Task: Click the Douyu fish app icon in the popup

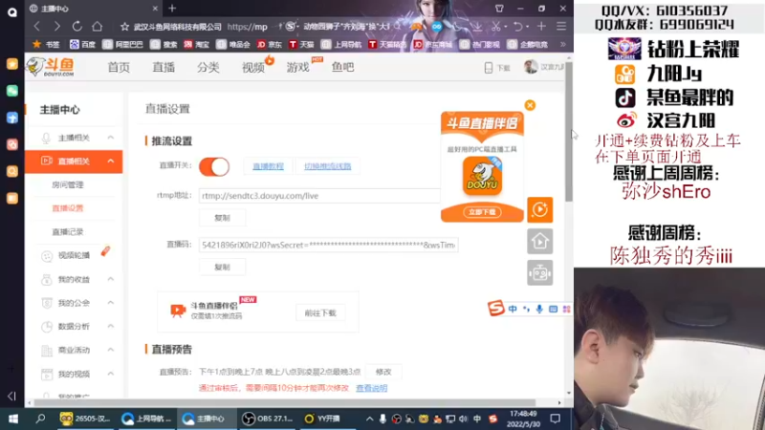Action: pyautogui.click(x=482, y=177)
